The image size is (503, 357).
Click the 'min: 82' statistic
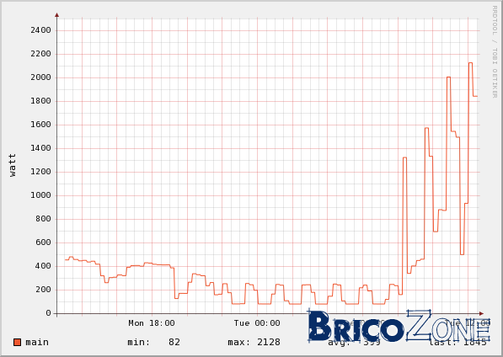[154, 342]
